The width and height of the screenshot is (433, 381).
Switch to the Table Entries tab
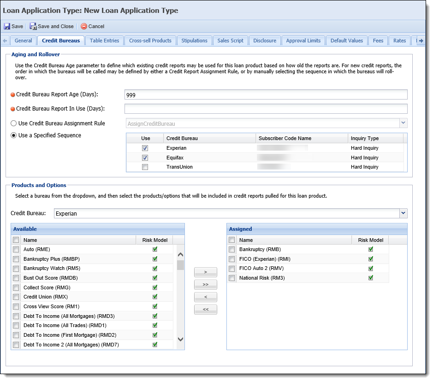[x=104, y=41]
